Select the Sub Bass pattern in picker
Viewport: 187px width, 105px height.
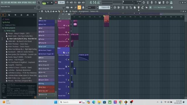46,87
